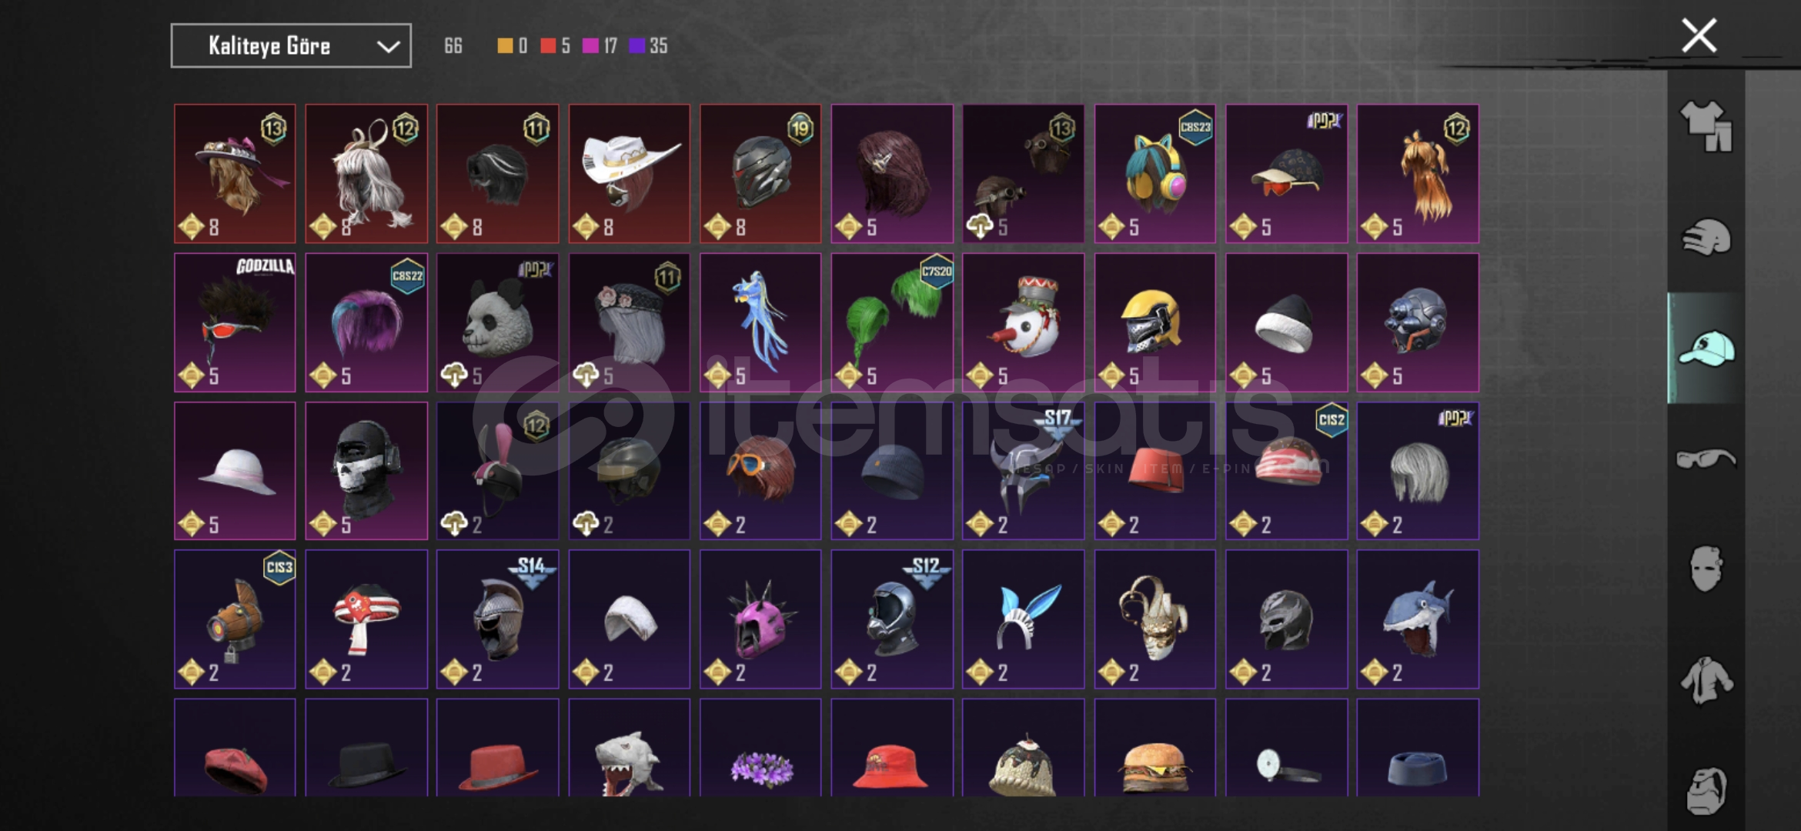Select the jacket category icon

[1706, 680]
